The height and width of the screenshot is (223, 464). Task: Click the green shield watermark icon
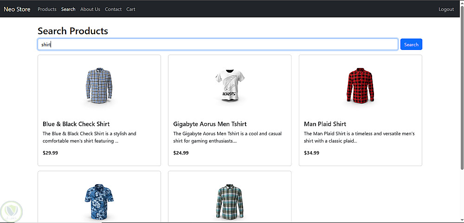click(x=11, y=211)
